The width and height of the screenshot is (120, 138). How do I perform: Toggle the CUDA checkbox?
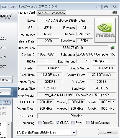tap(57, 123)
